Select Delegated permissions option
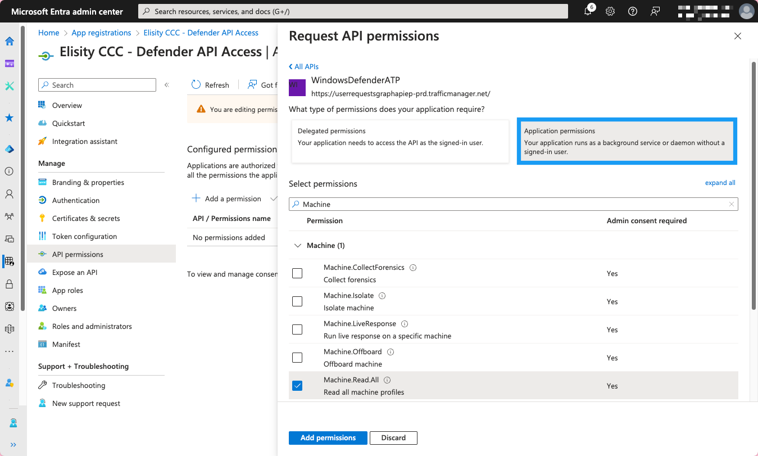This screenshot has height=456, width=758. click(x=400, y=141)
